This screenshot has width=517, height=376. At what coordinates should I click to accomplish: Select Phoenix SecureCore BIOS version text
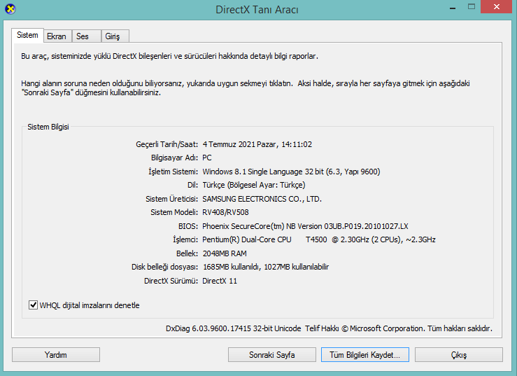tap(305, 226)
